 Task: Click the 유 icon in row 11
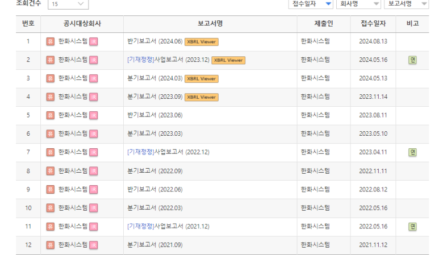(51, 227)
